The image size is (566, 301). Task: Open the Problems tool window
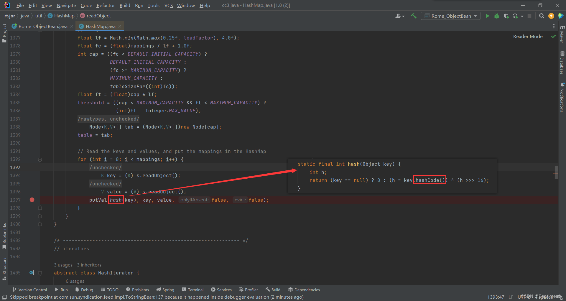(x=137, y=290)
